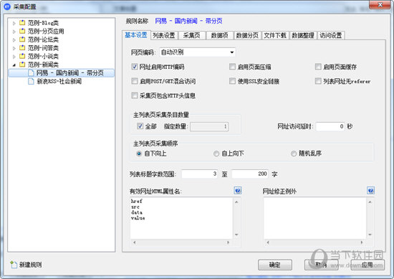Screen dimensions: 394x279
Task: Click right arrow of 网址修正例外 horizontal scrollbar
Action: (x=362, y=242)
